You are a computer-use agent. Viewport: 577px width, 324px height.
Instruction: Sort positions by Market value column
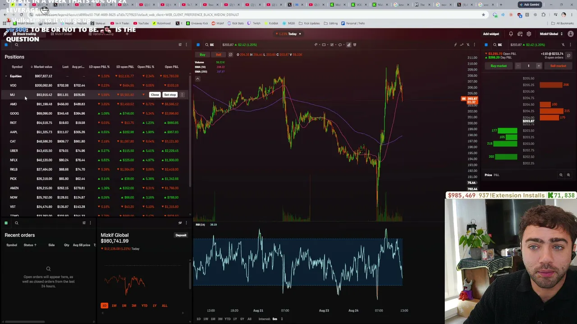tap(41, 67)
